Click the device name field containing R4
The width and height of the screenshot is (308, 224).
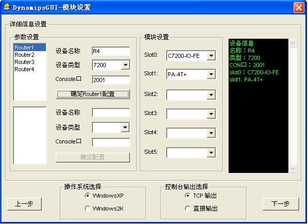point(111,51)
